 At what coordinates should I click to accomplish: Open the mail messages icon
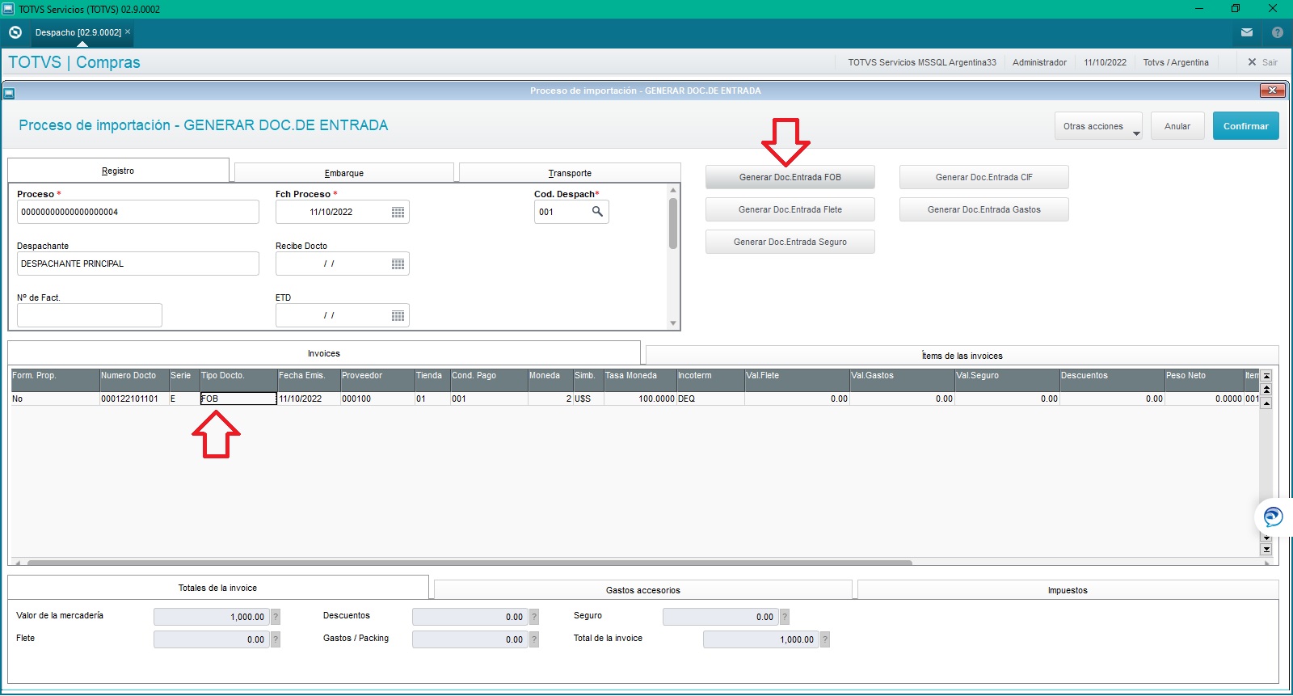pos(1247,32)
